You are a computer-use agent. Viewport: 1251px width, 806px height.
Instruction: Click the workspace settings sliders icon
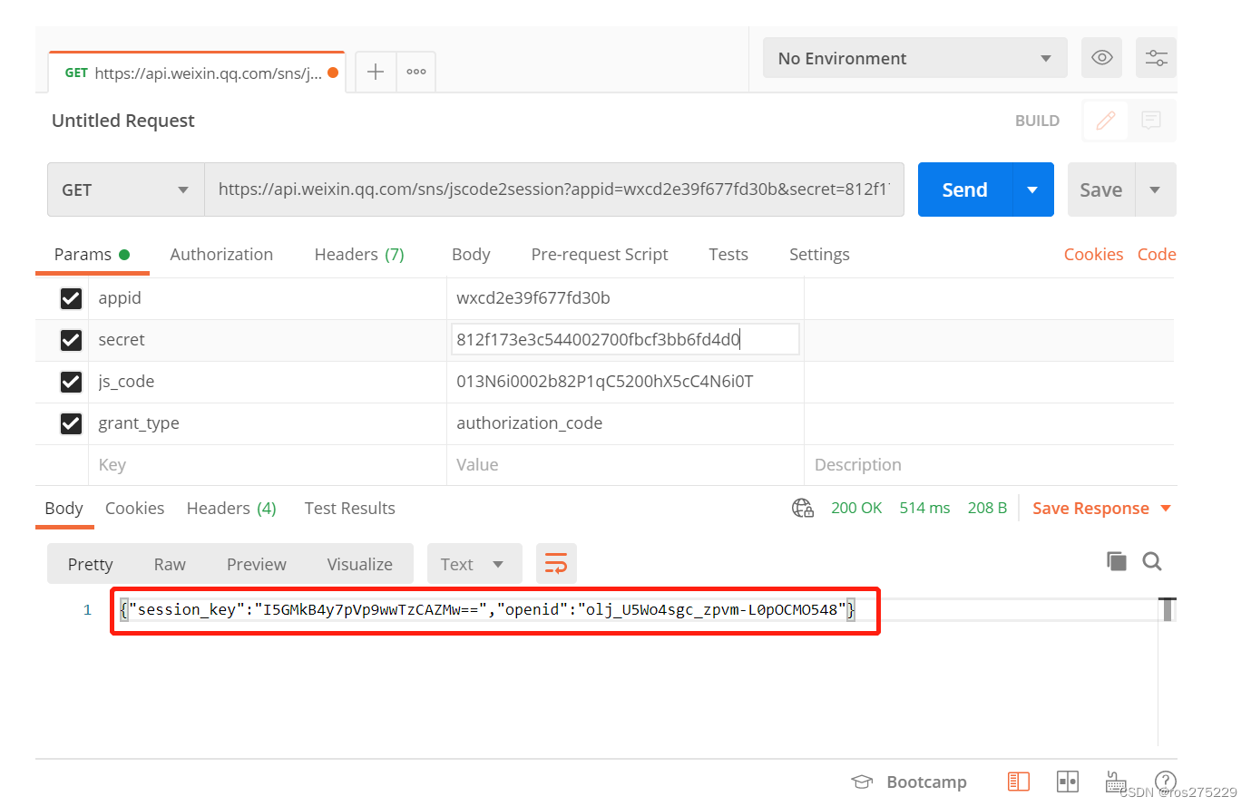click(x=1155, y=57)
